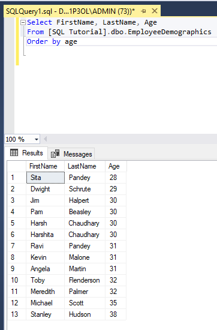Select the cell 'Dwight'
This screenshot has width=217, height=330.
pos(45,189)
